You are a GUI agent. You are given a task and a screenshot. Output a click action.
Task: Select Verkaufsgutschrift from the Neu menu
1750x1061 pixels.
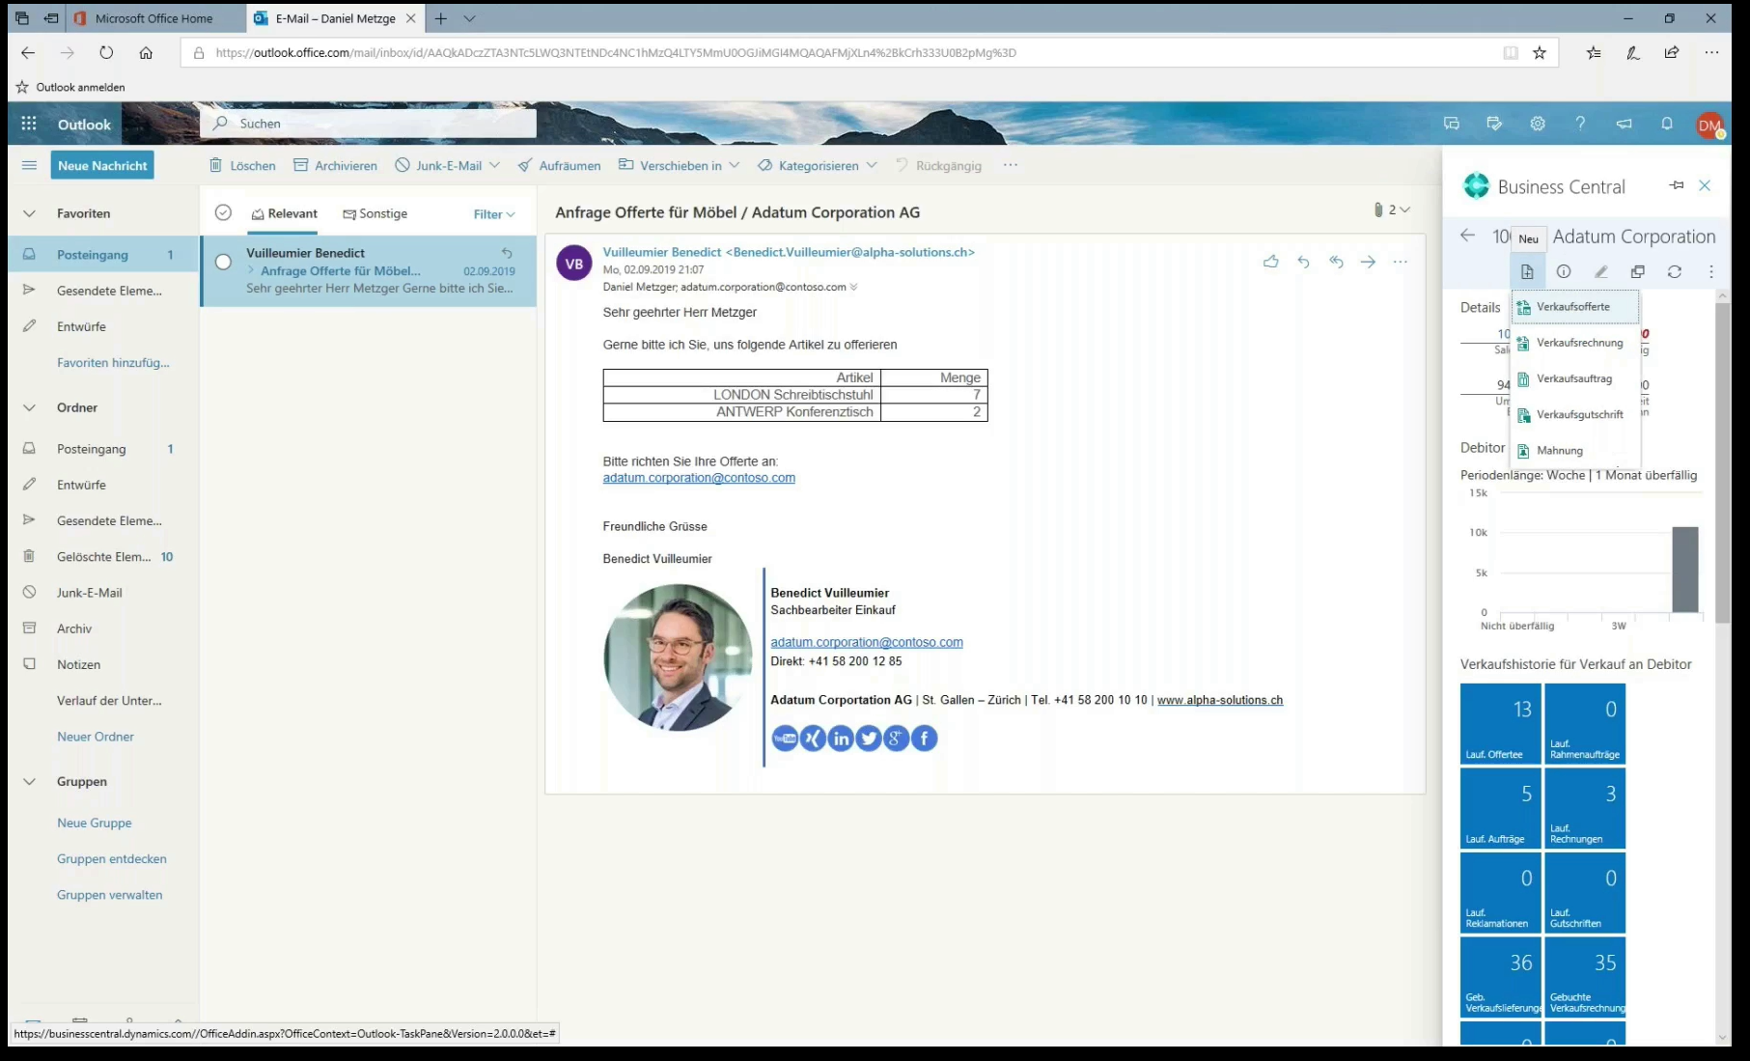click(1575, 415)
